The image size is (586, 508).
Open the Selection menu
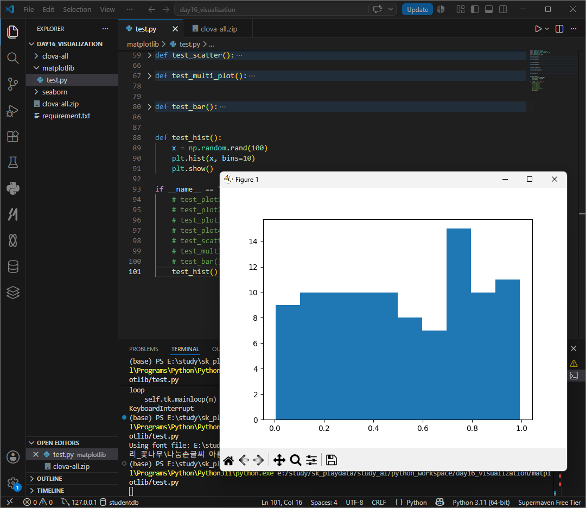point(77,9)
